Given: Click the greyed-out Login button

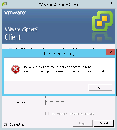Looking at the screenshot, I should pyautogui.click(x=83, y=123).
